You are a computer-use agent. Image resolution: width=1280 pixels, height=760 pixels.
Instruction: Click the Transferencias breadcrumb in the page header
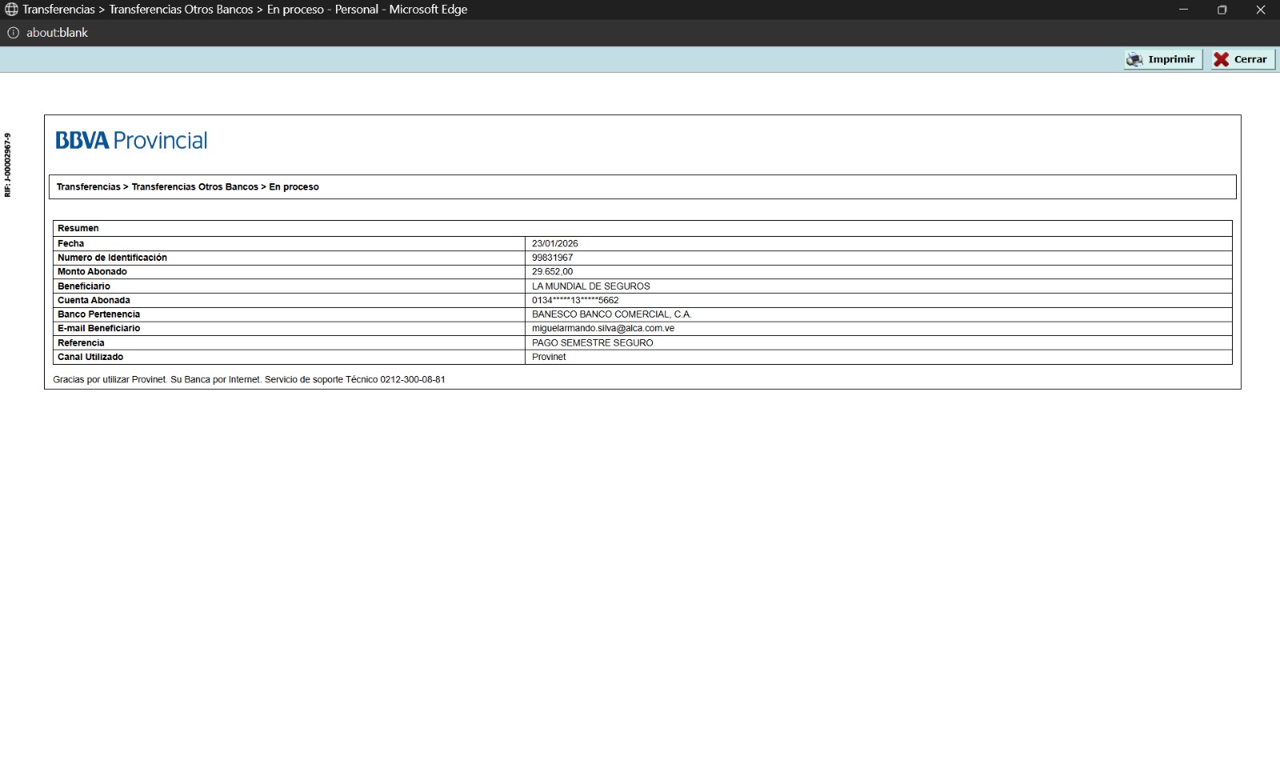(x=88, y=187)
